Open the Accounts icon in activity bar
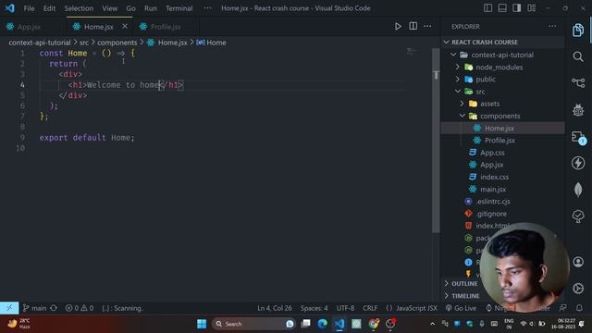This screenshot has height=333, width=592. (578, 262)
